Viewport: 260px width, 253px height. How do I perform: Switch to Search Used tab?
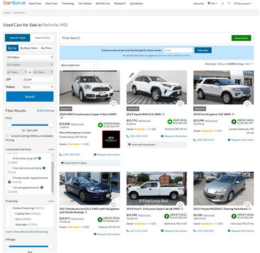[18, 38]
